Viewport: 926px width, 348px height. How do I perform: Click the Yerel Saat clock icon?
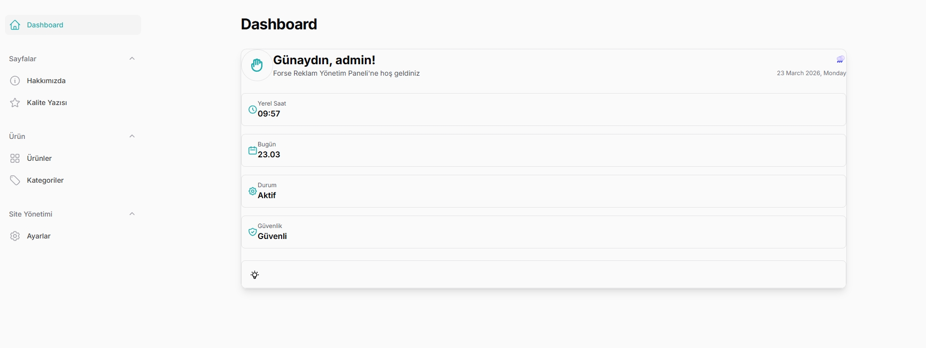(x=253, y=110)
